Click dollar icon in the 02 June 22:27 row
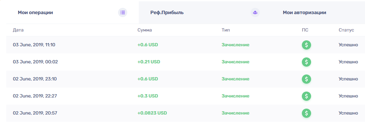 tap(306, 96)
